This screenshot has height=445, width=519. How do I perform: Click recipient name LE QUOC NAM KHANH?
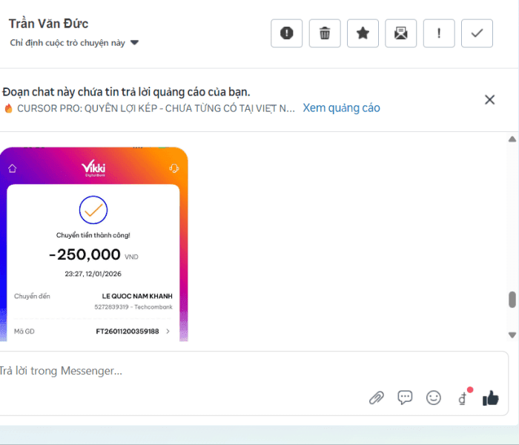[x=137, y=296]
